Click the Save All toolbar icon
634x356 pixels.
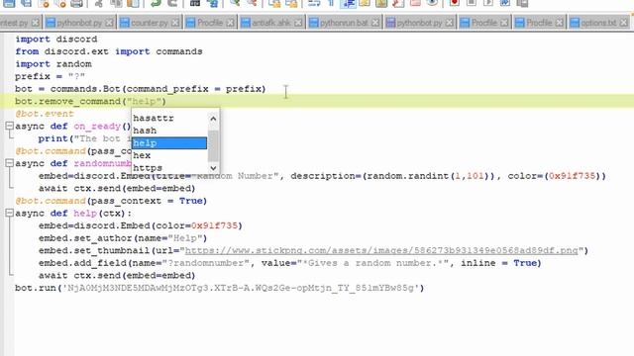click(x=27, y=3)
